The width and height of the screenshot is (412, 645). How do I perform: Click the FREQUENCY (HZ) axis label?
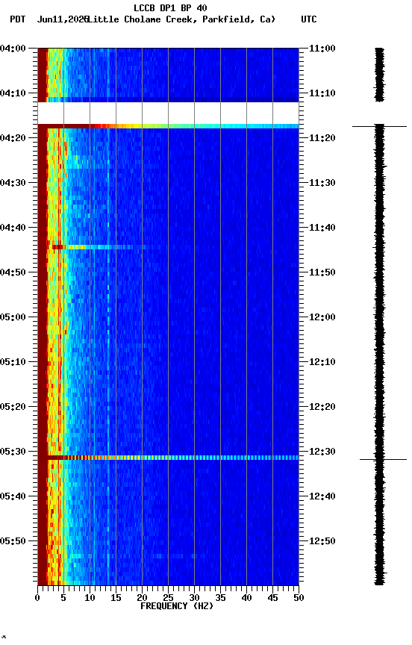(x=177, y=606)
